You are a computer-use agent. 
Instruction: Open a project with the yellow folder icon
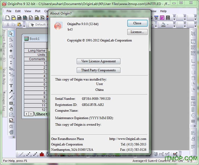click(x=13, y=18)
